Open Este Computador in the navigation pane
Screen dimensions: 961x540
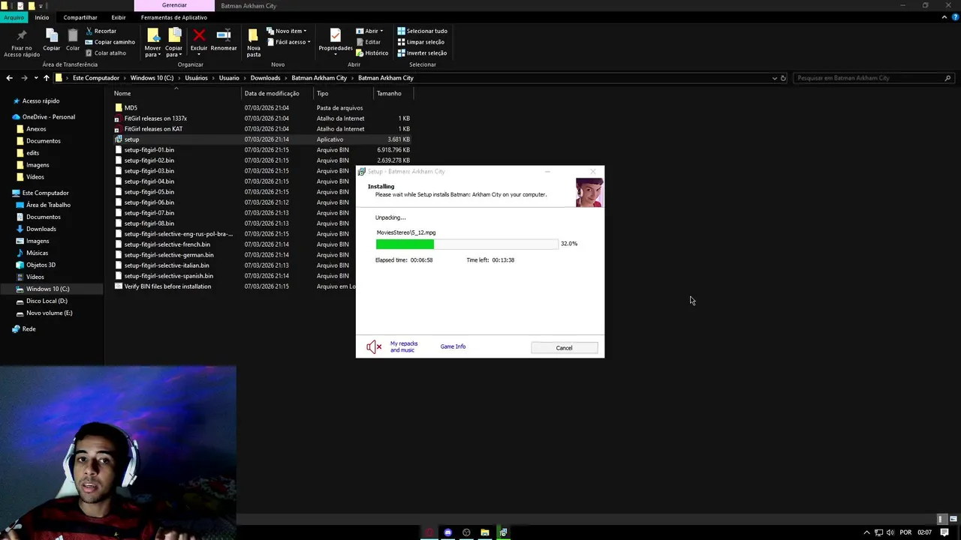45,193
